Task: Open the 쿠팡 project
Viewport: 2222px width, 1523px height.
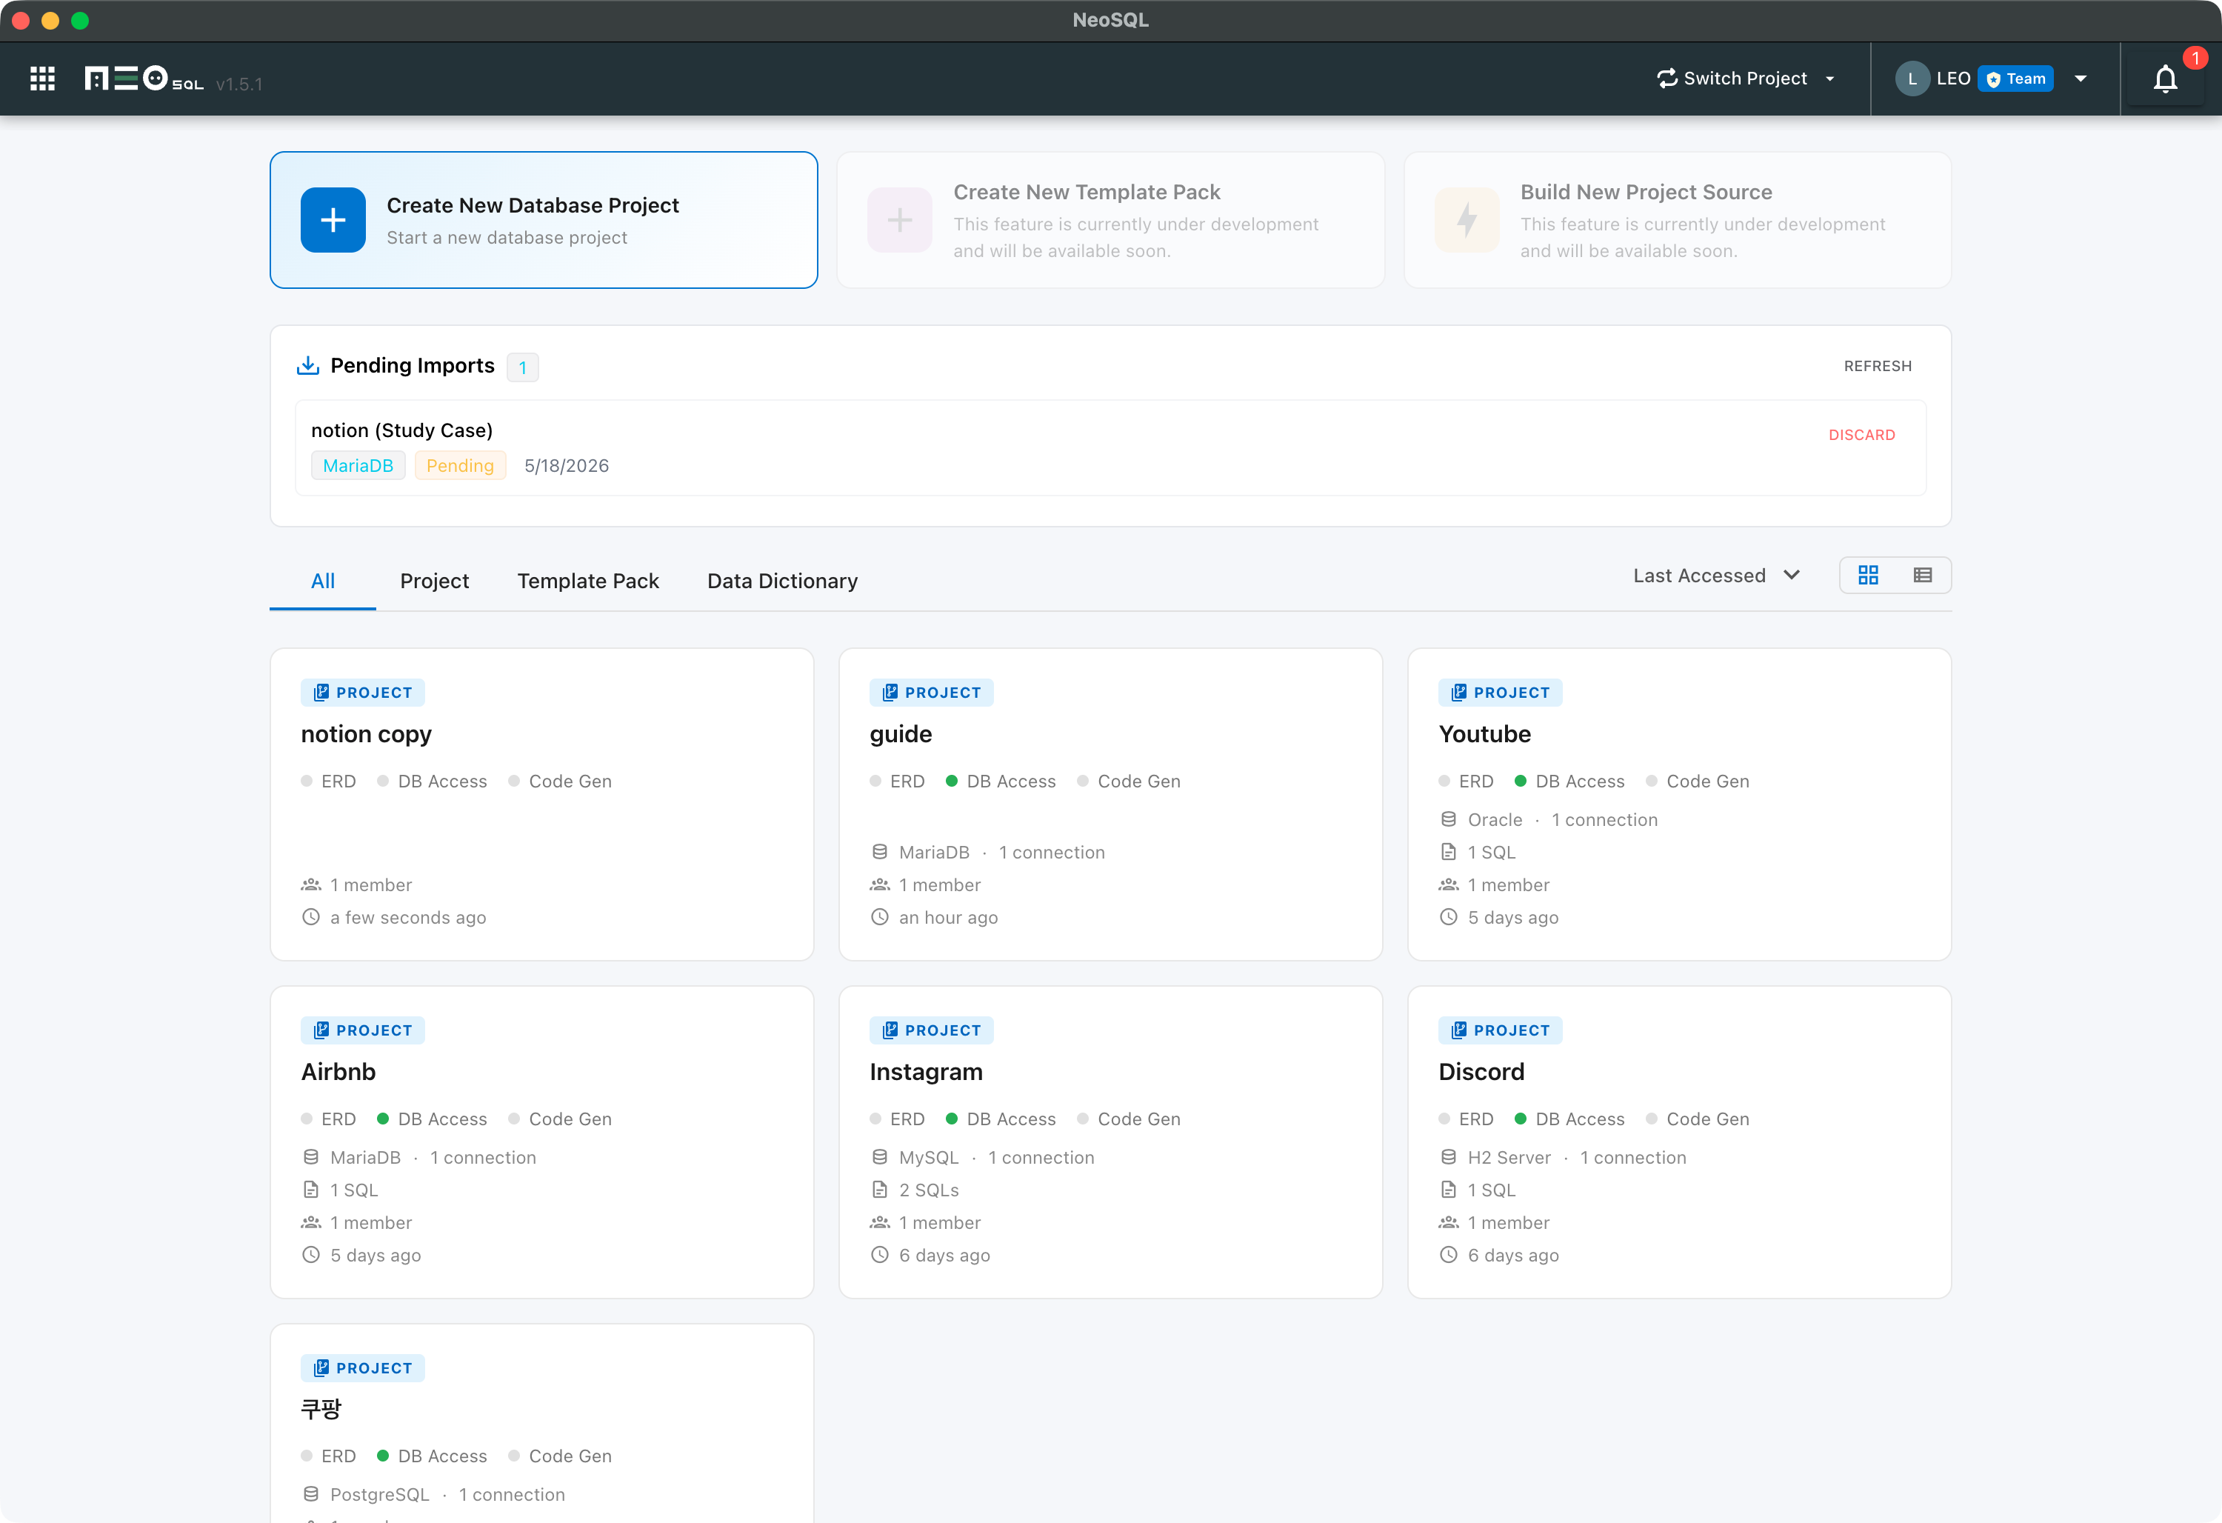Action: (542, 1424)
